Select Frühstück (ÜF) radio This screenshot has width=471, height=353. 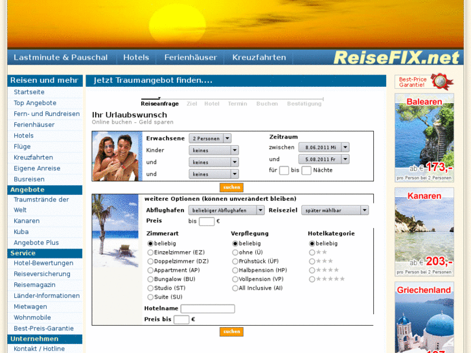pos(235,262)
